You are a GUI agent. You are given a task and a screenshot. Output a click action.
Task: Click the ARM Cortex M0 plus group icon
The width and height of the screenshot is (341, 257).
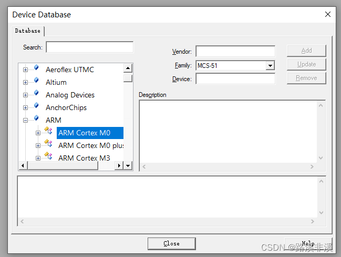pos(48,143)
